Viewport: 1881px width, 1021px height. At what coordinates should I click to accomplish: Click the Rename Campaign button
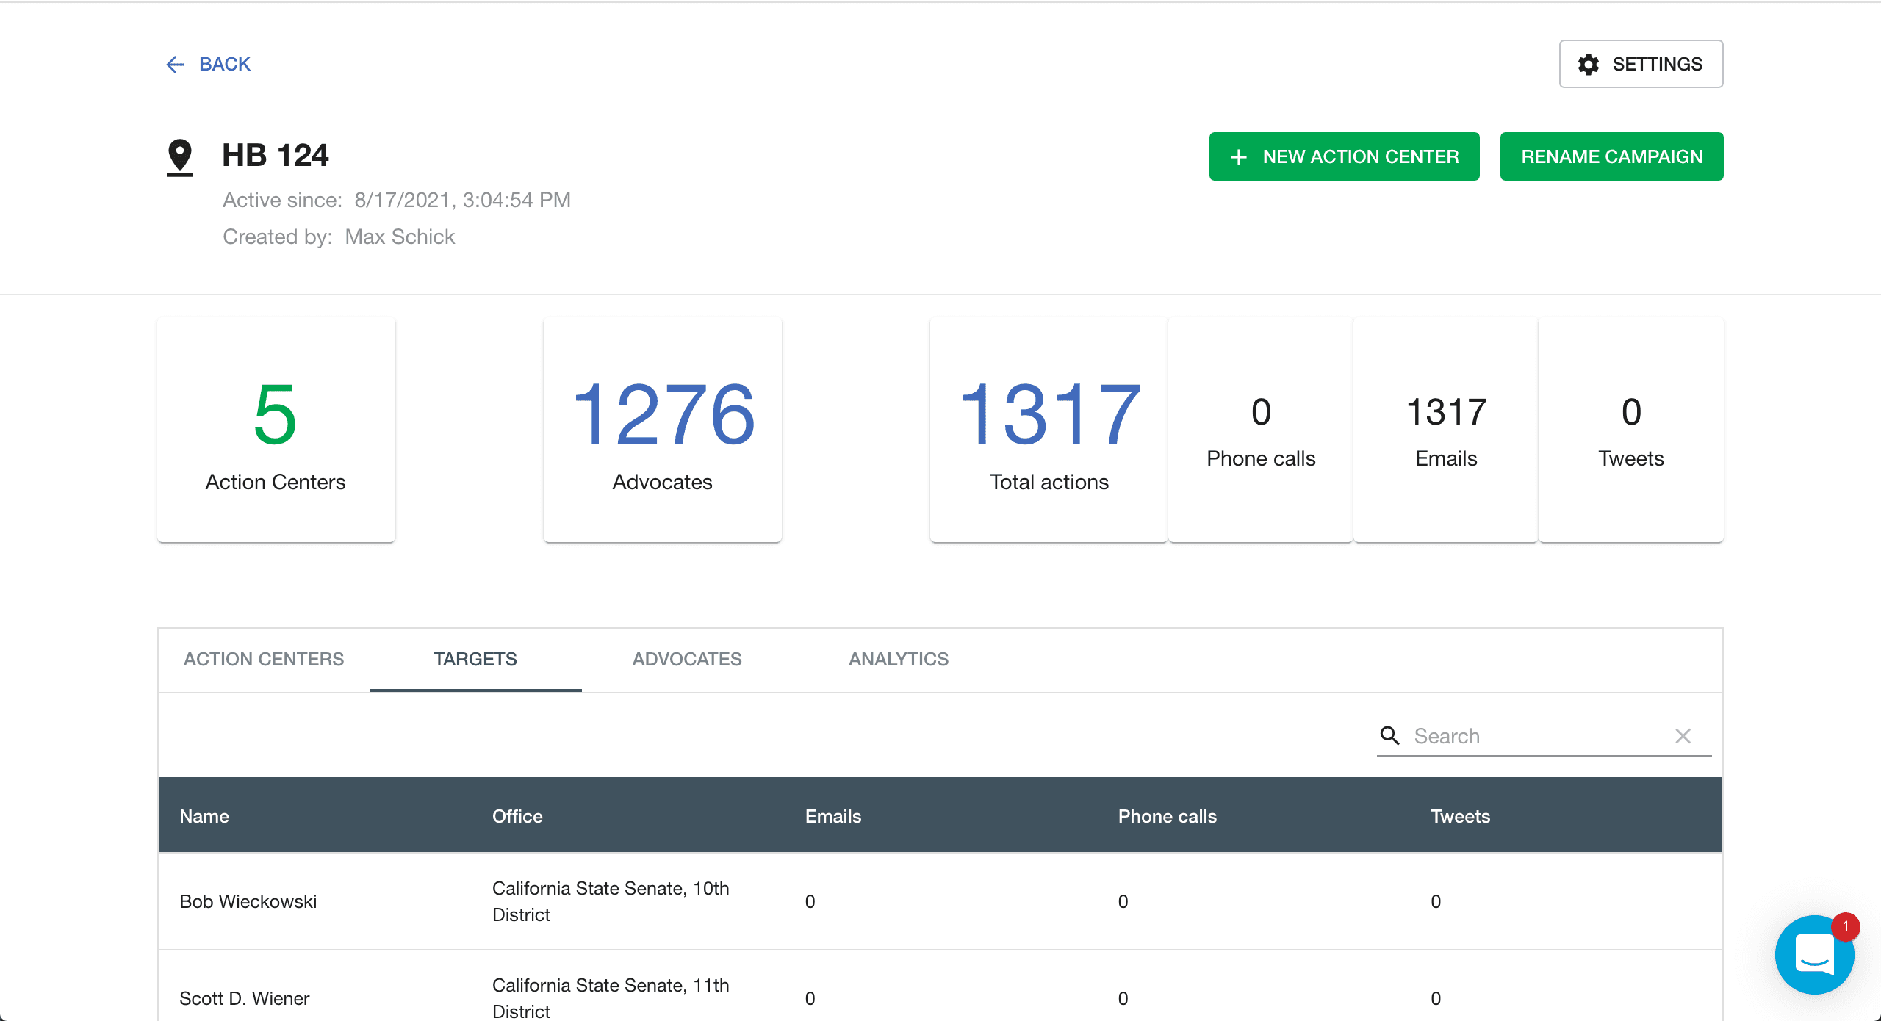pos(1611,156)
